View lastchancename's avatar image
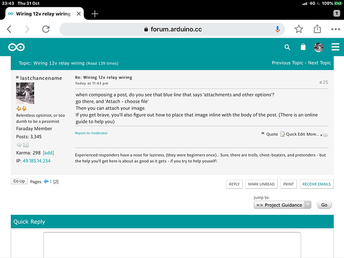Viewport: 344px width, 258px height. 25,93
